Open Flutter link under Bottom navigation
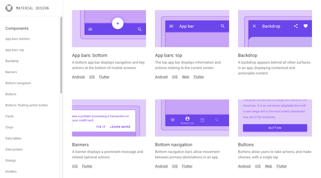The width and height of the screenshot is (321, 178). coord(187,166)
